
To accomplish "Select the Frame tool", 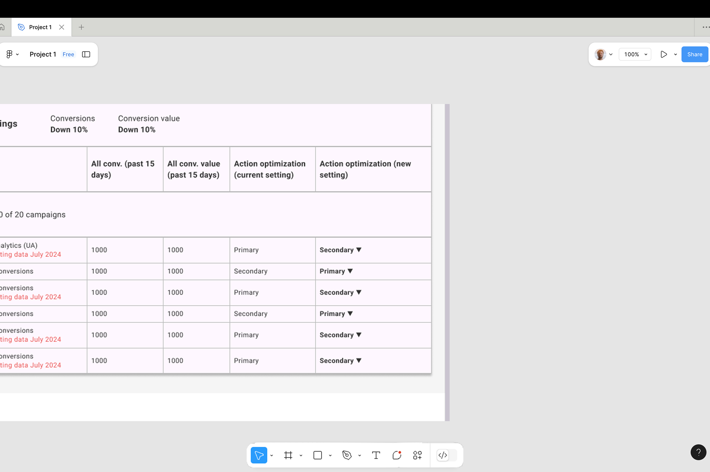I will pyautogui.click(x=288, y=455).
